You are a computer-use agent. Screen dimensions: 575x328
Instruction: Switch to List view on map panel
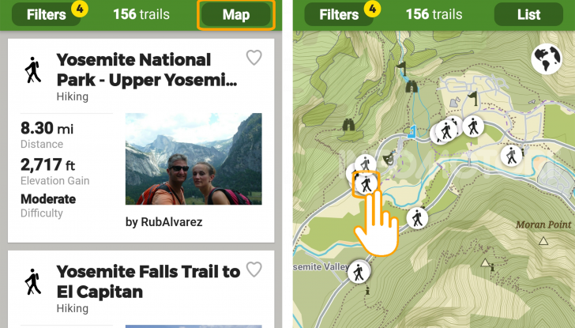click(528, 15)
